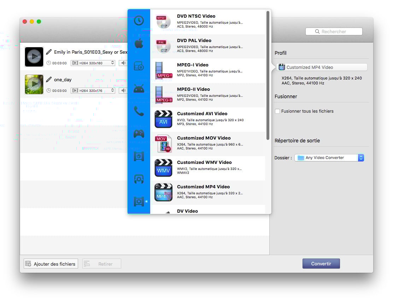Click the duration clock icon for one_day

pos(49,90)
